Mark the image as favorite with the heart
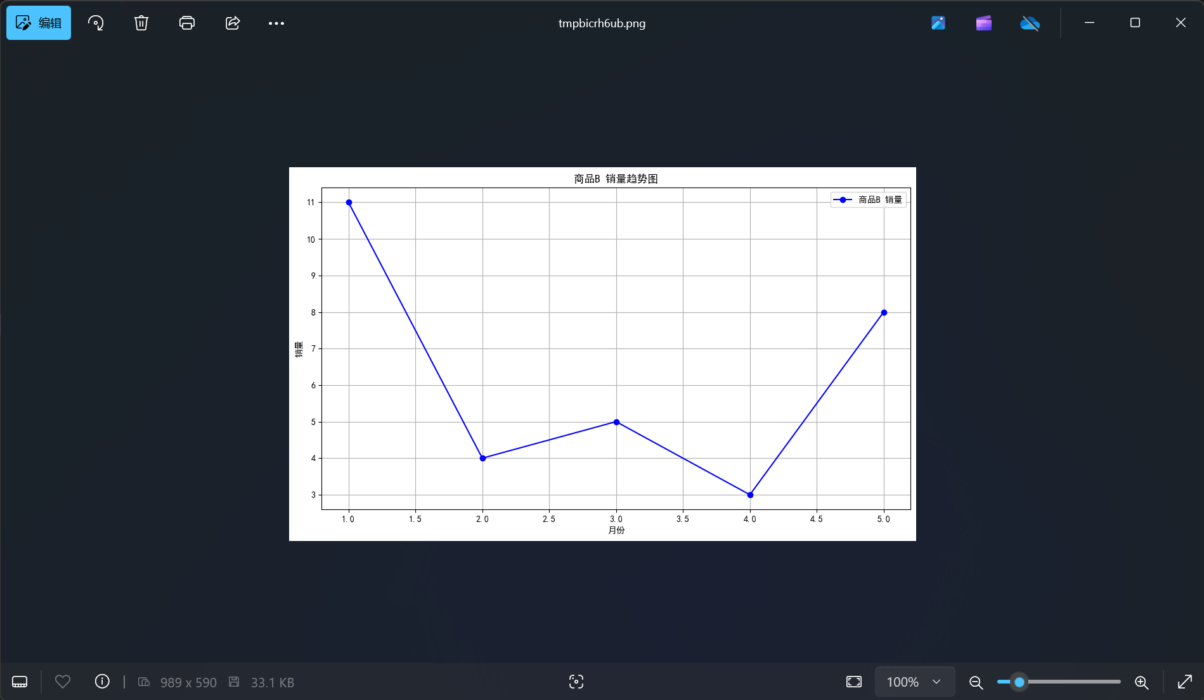The image size is (1204, 700). [x=63, y=682]
